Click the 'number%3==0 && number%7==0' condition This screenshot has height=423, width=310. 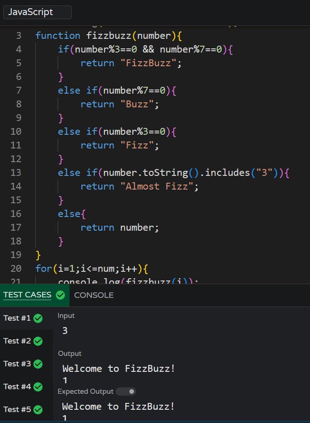coord(149,49)
